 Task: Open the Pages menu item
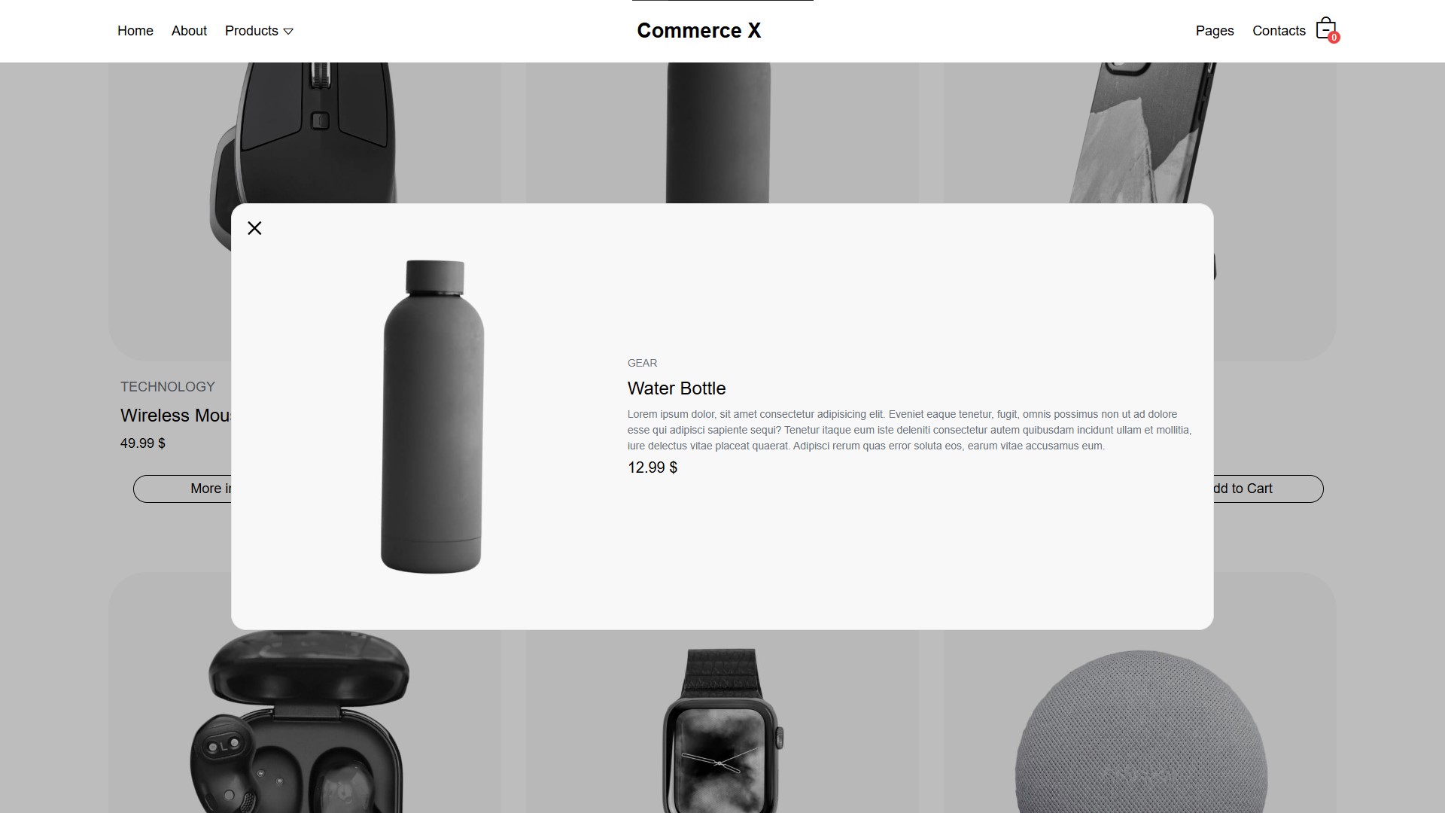1215,31
